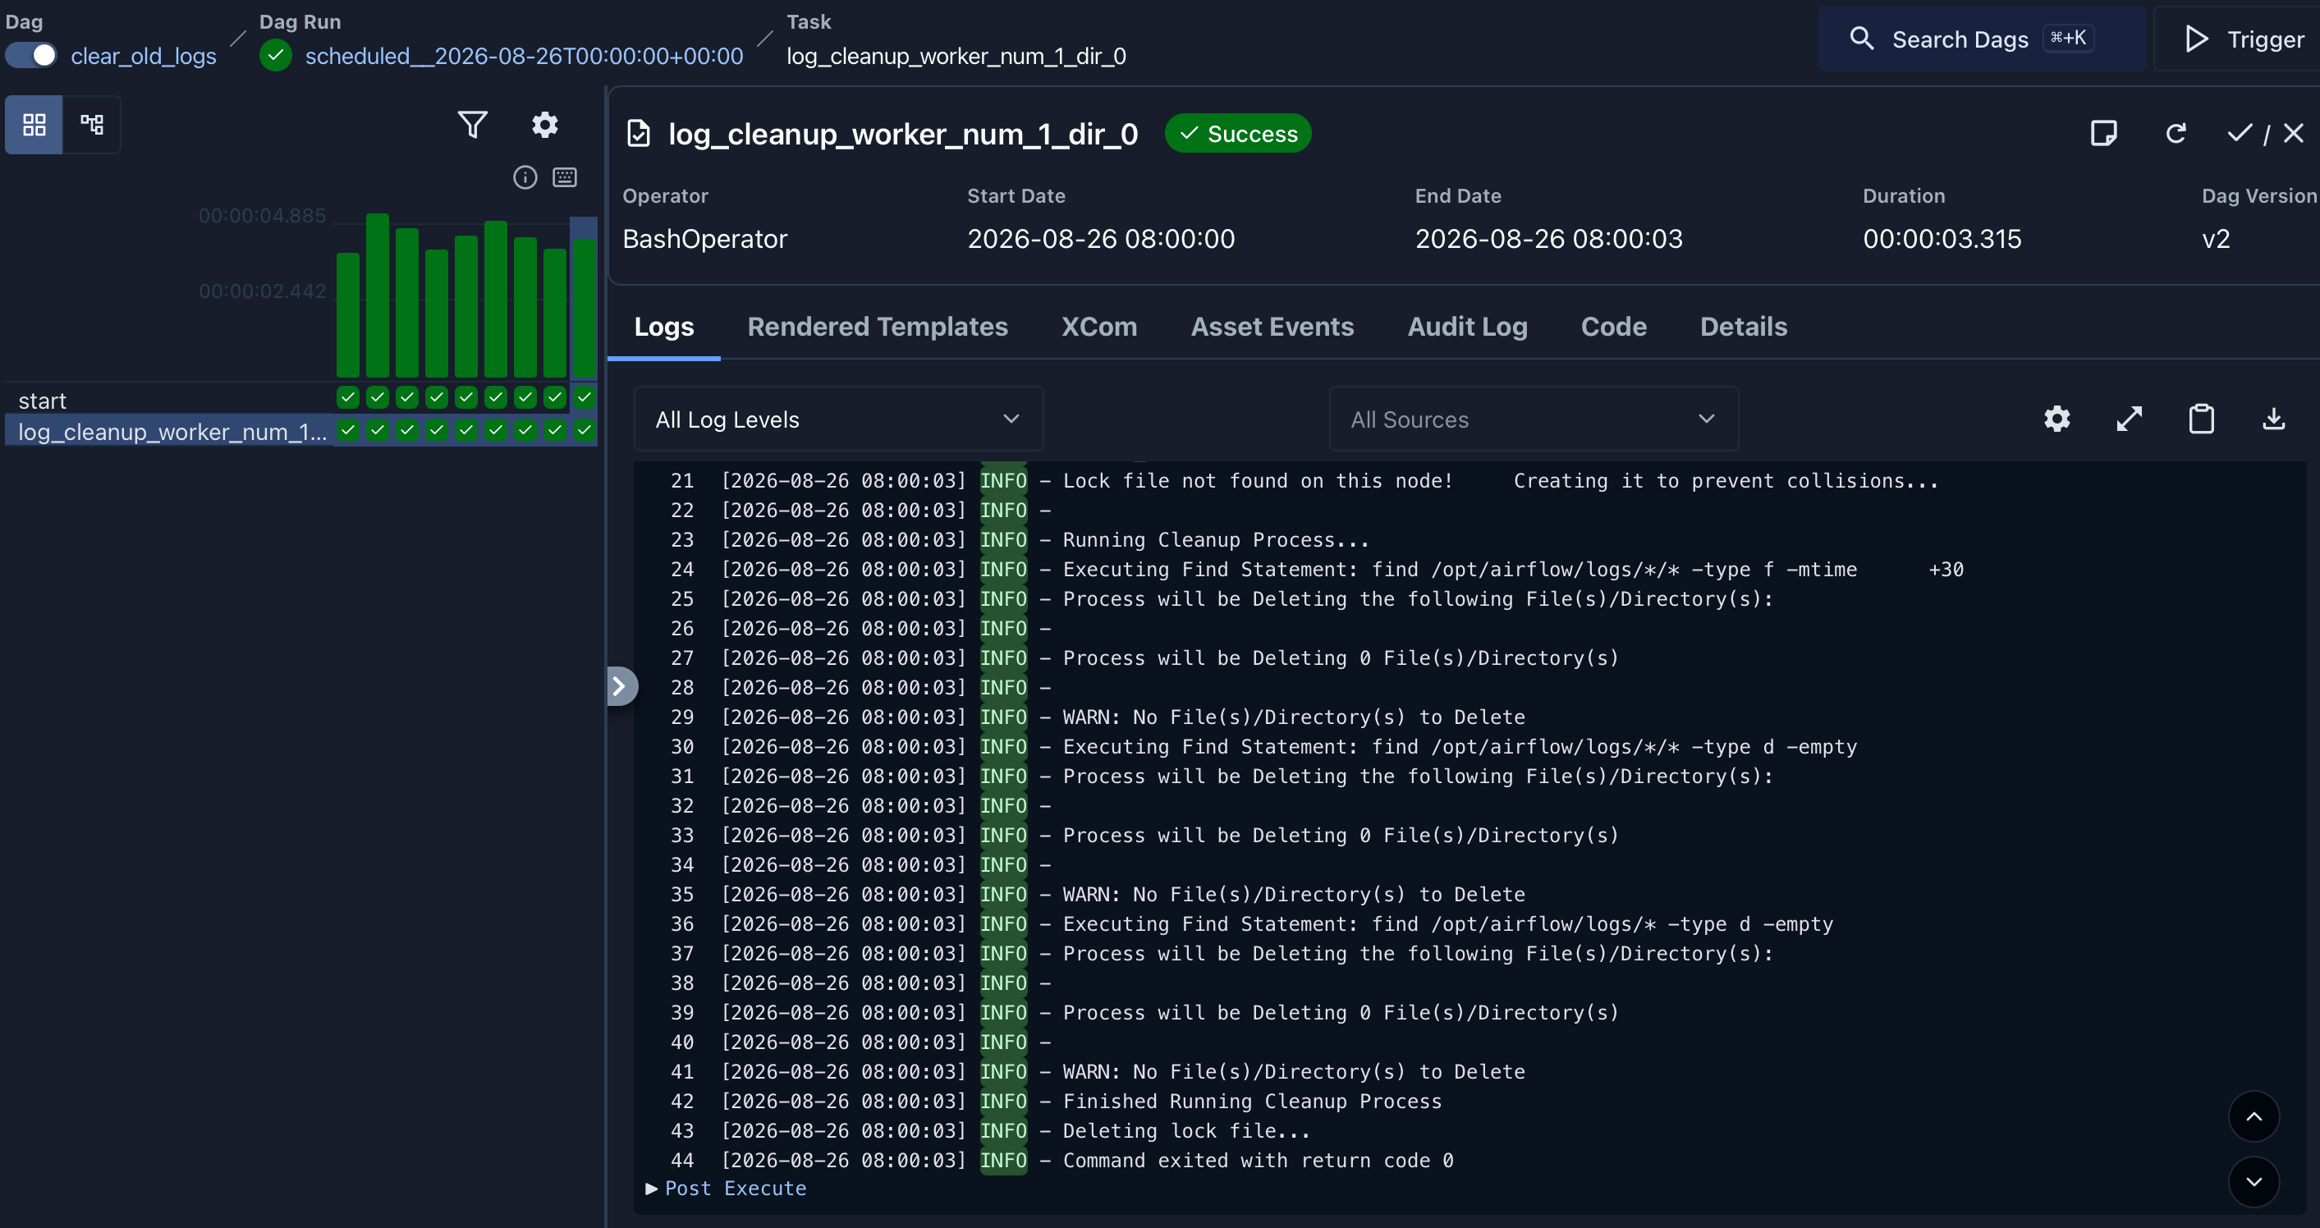Click log line 42 Finished Running Cleanup
2320x1228 pixels.
point(1252,1101)
